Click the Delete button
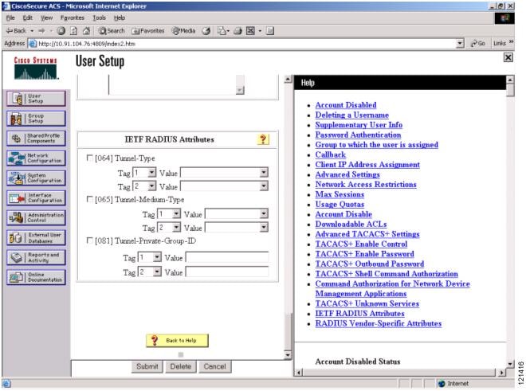526x391 pixels. pyautogui.click(x=180, y=366)
